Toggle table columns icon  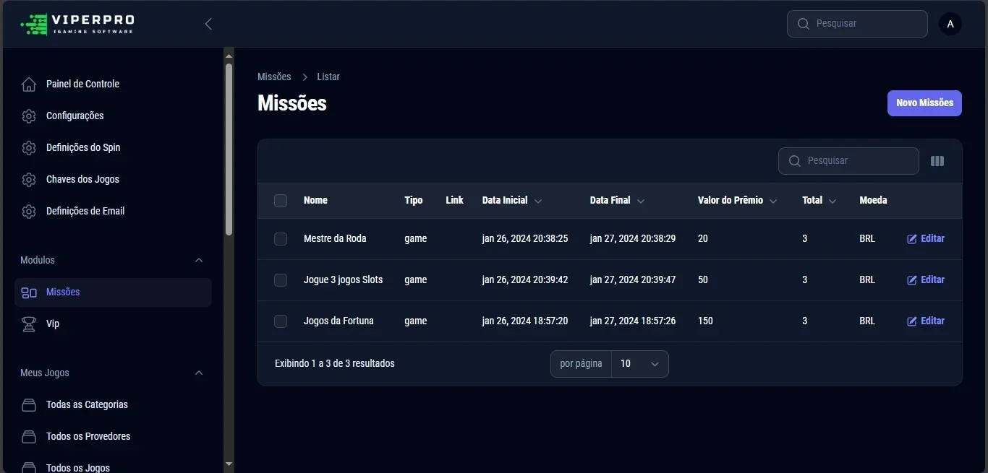click(937, 161)
